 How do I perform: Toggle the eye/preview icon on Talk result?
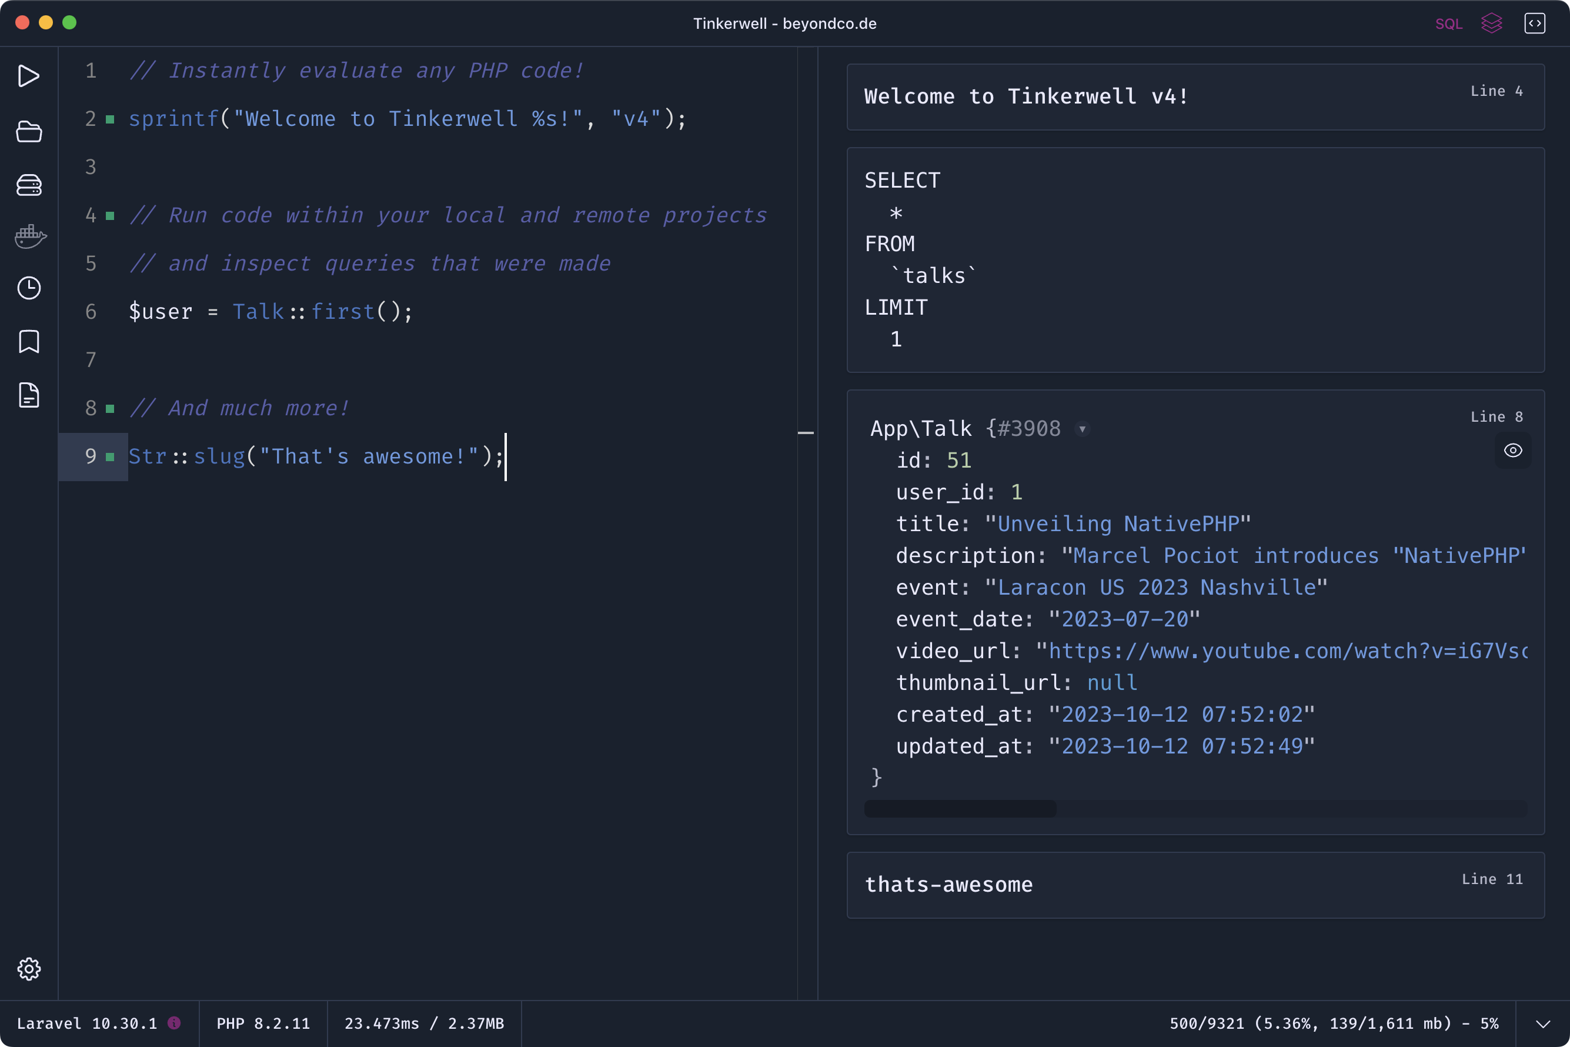tap(1513, 451)
